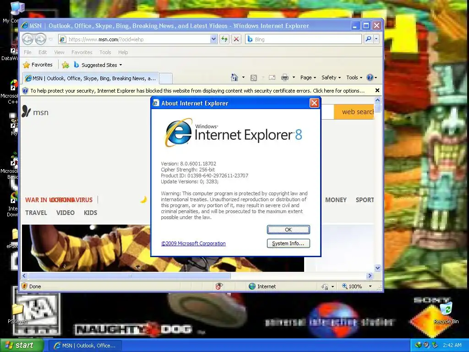
Task: Click the Stop loading X icon
Action: click(236, 39)
